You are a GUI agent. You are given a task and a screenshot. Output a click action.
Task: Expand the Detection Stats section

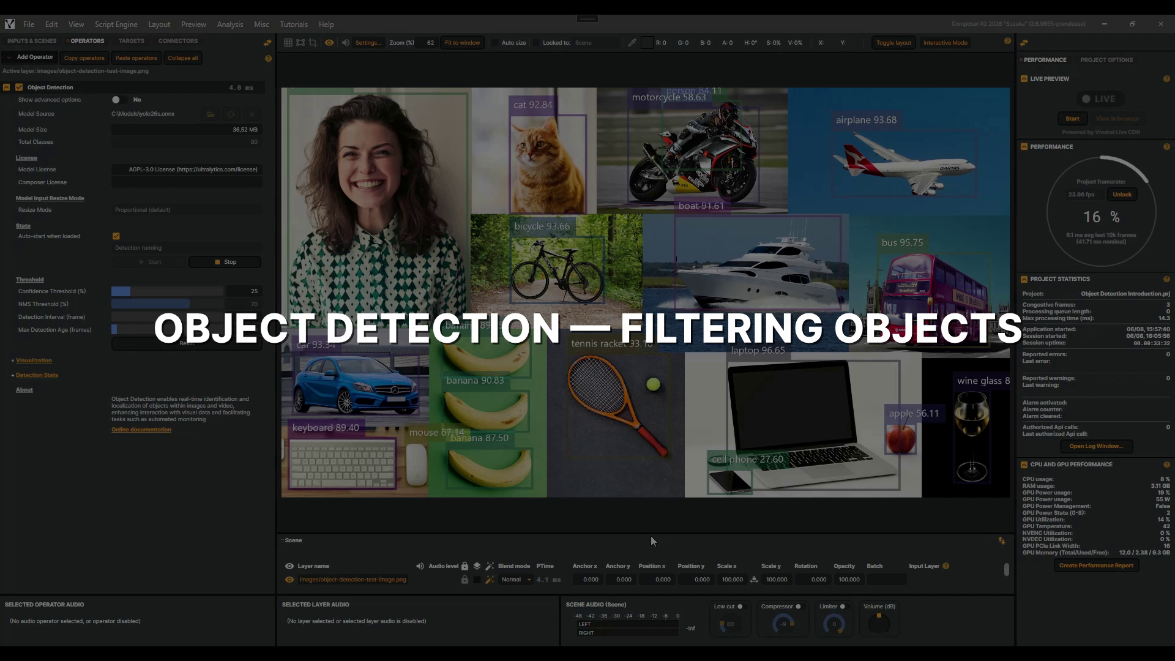[37, 375]
